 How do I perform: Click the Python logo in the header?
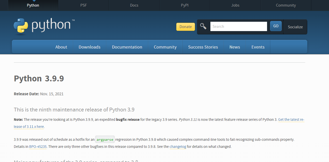(44, 26)
